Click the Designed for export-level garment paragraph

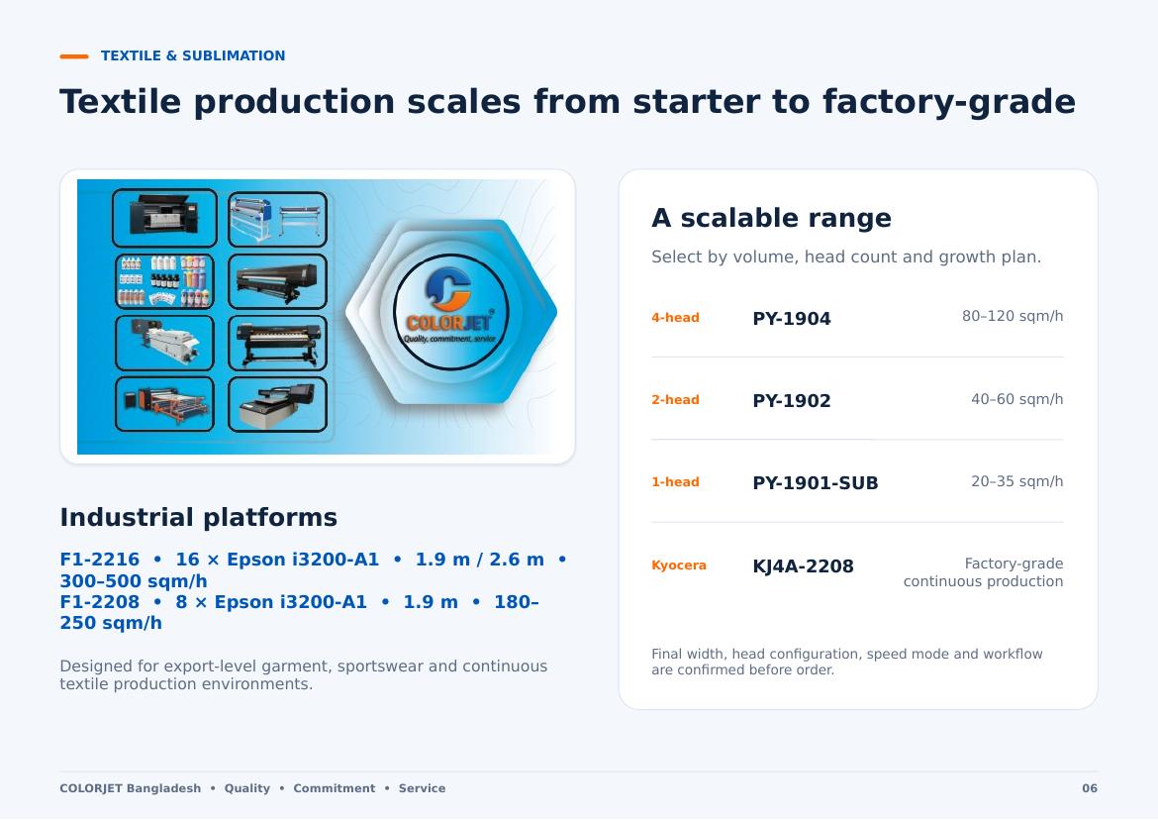coord(304,674)
